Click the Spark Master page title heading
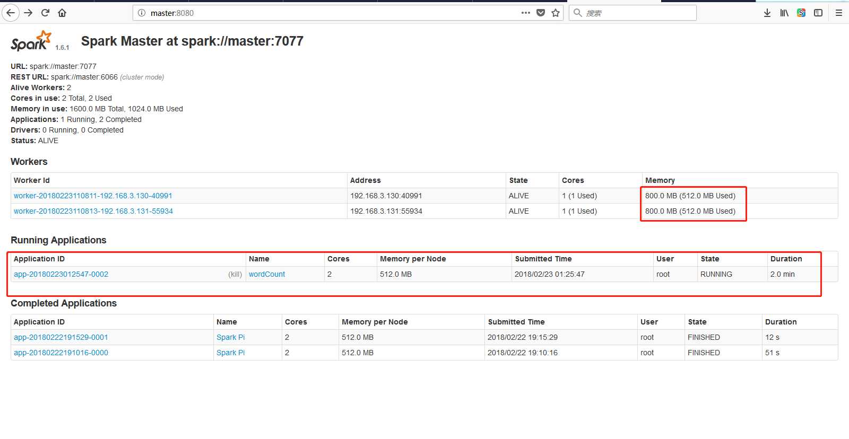Screen dimensions: 849x439 point(192,41)
